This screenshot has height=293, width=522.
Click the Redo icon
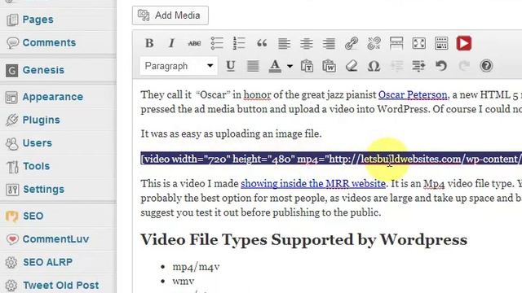pos(464,66)
